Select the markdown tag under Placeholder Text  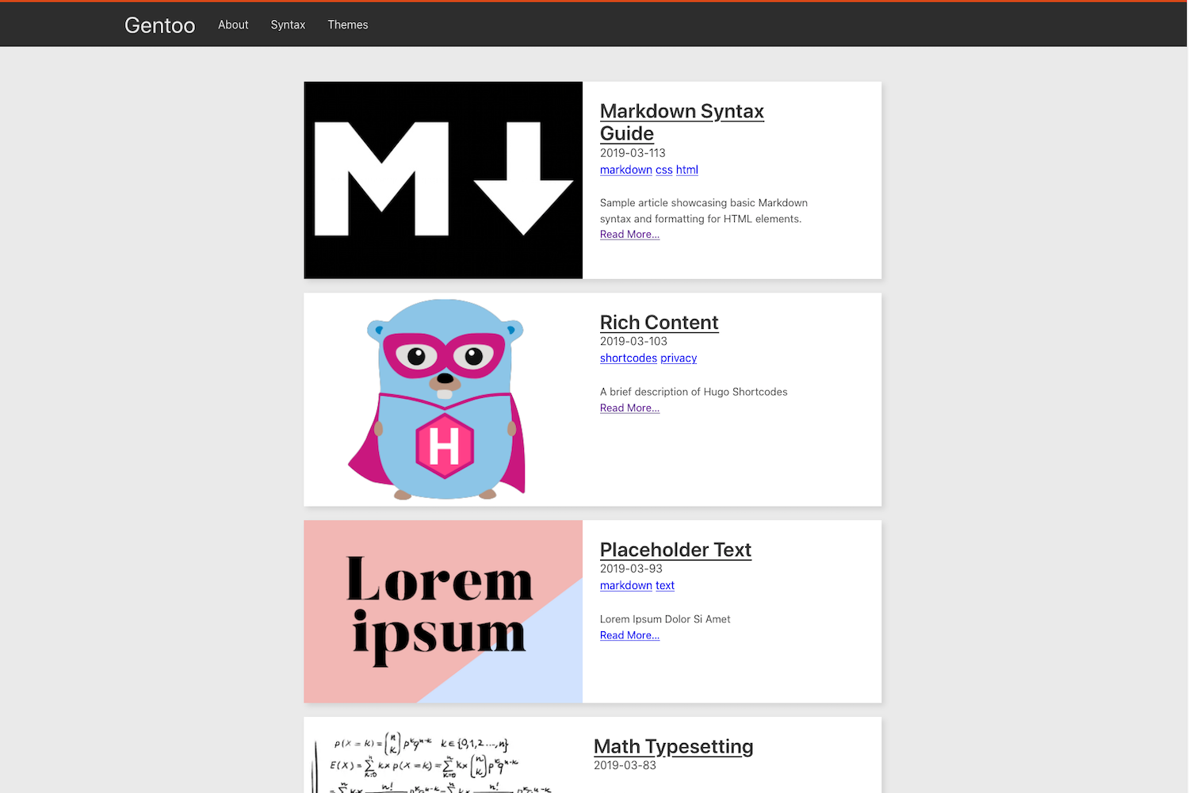click(626, 585)
